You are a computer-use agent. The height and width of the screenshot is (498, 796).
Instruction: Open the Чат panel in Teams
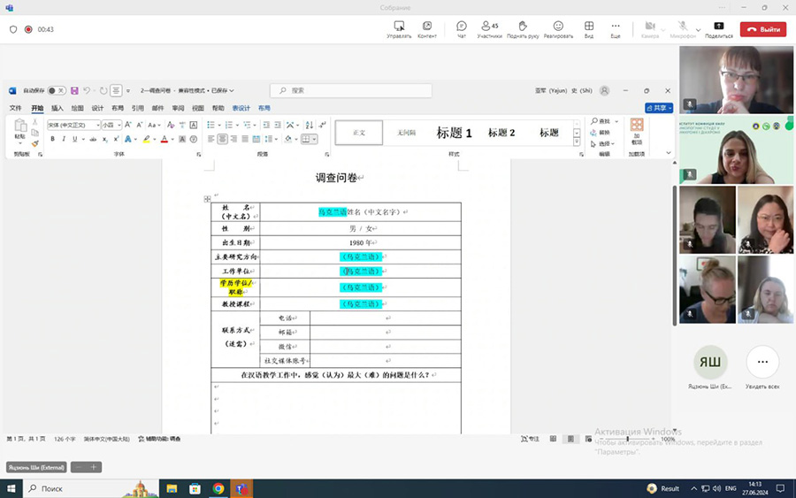(x=461, y=28)
